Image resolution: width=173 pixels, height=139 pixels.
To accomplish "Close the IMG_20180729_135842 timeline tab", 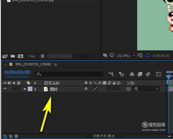I will [x=5, y=65].
